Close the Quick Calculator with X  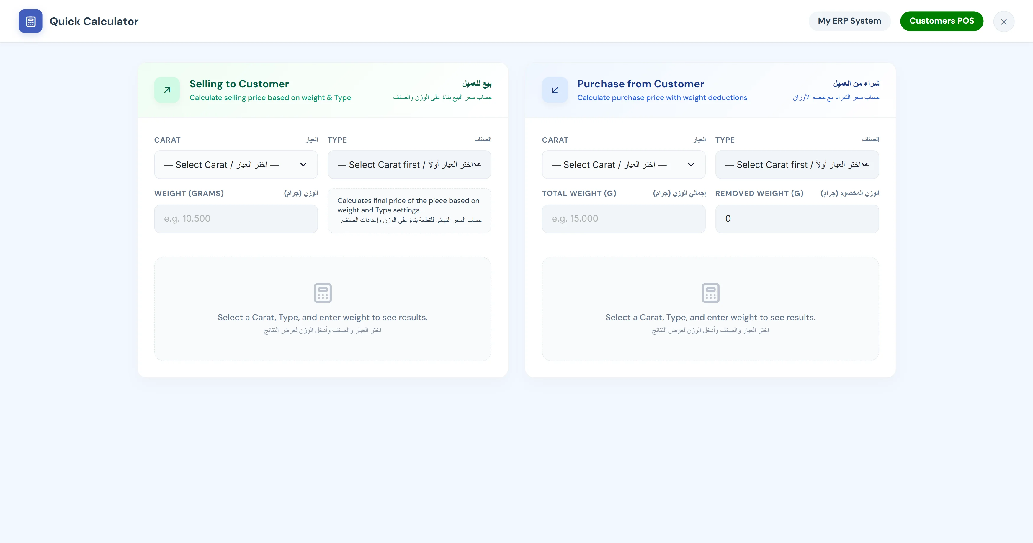point(1004,22)
